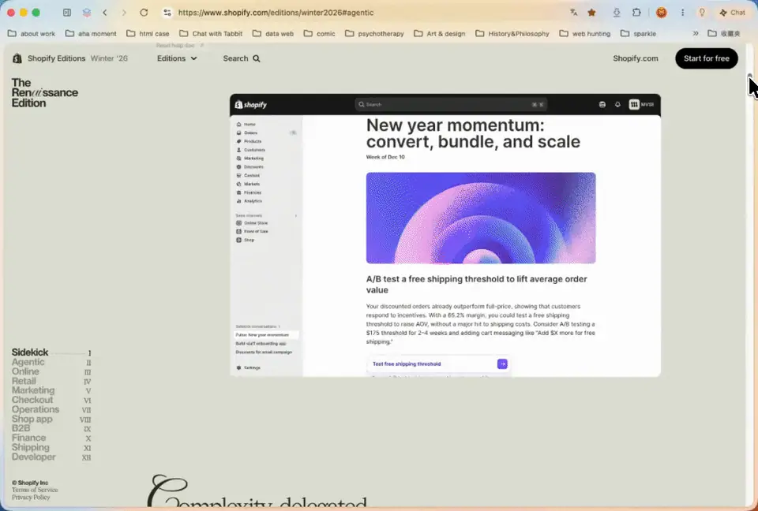Image resolution: width=758 pixels, height=511 pixels.
Task: Open the 'aha moment' bookmark folder
Action: coord(91,33)
